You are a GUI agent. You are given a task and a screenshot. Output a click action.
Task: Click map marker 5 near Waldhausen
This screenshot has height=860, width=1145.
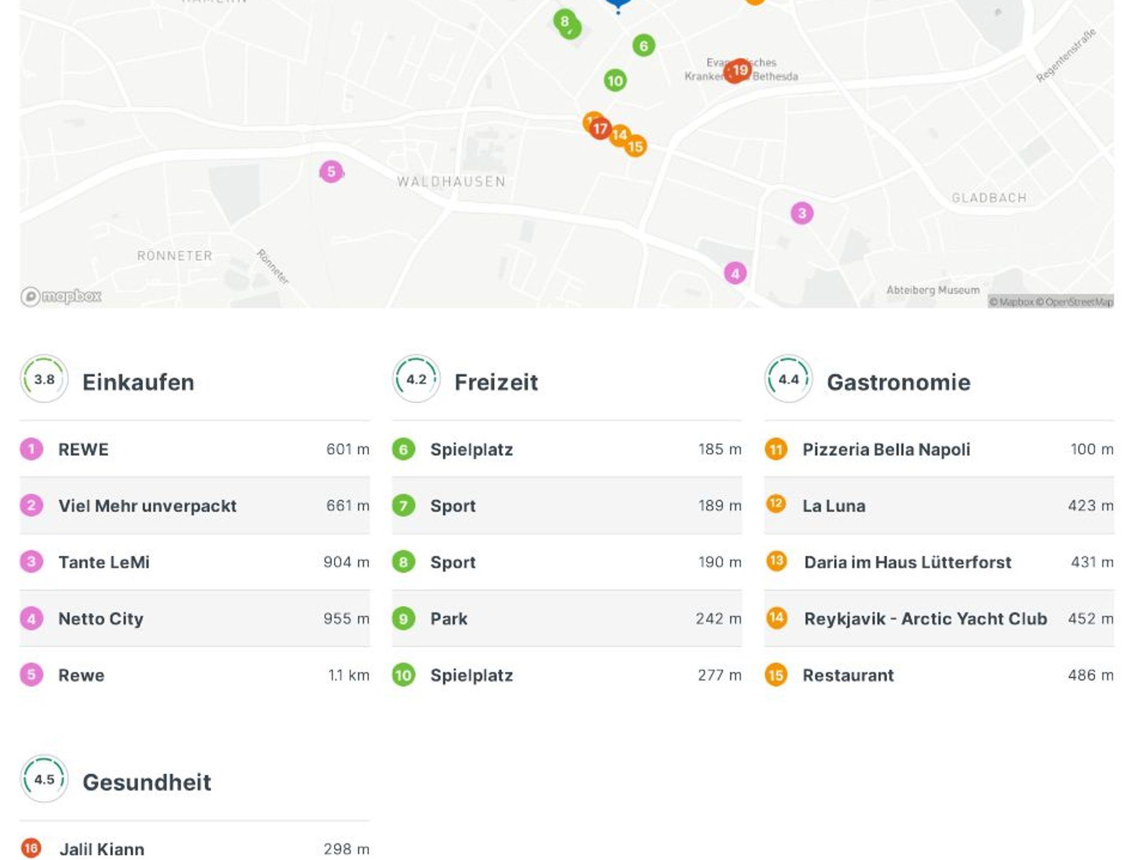(x=331, y=172)
